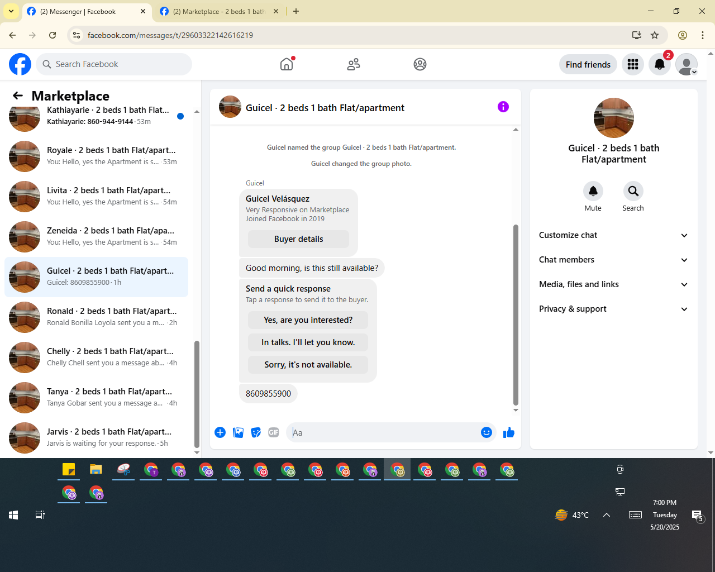715x572 pixels.
Task: Click the chat messages scrollbar
Action: [x=516, y=315]
